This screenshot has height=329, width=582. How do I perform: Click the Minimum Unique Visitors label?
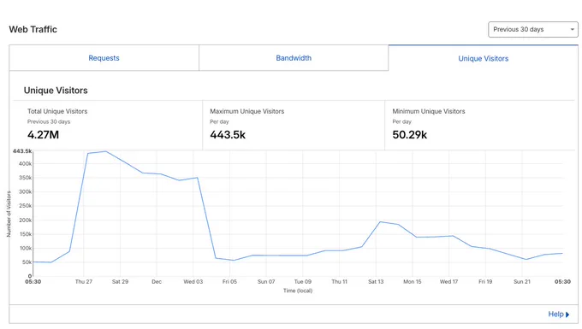429,111
